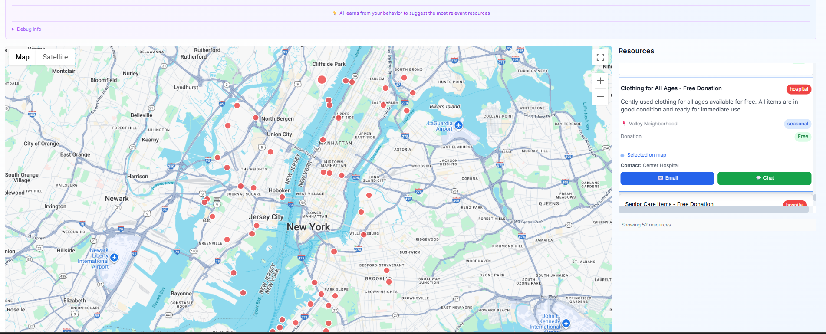Click the New York map label
This screenshot has width=826, height=334.
[308, 227]
